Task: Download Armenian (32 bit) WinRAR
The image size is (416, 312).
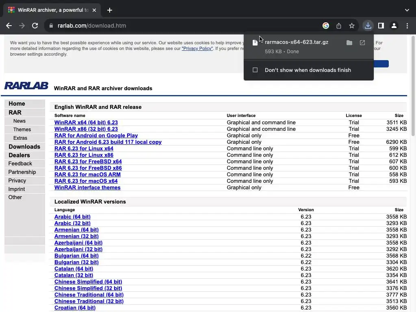Action: [x=76, y=236]
